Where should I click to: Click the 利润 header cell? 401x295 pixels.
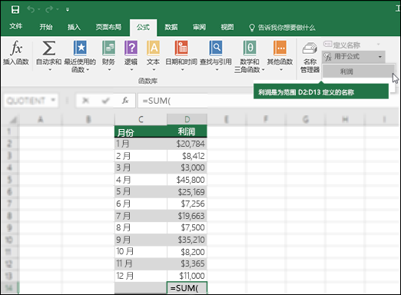click(187, 132)
